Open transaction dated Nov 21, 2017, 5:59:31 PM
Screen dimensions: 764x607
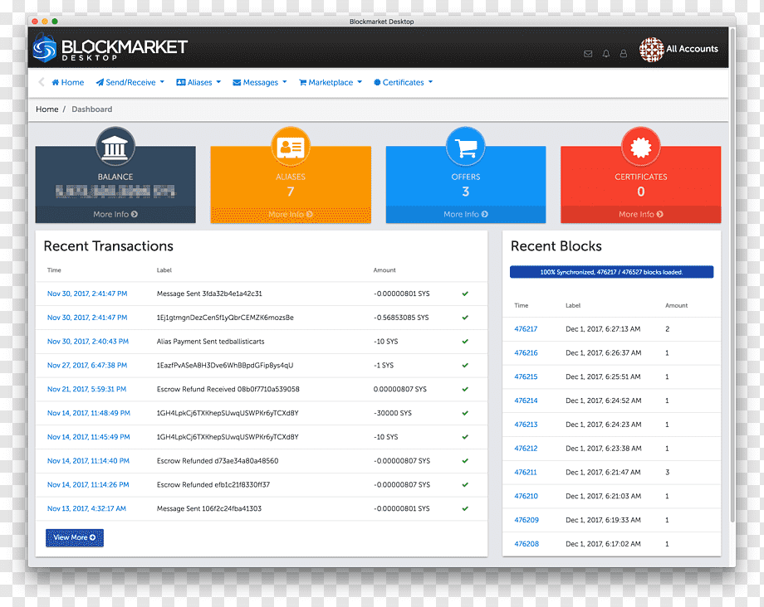(86, 389)
